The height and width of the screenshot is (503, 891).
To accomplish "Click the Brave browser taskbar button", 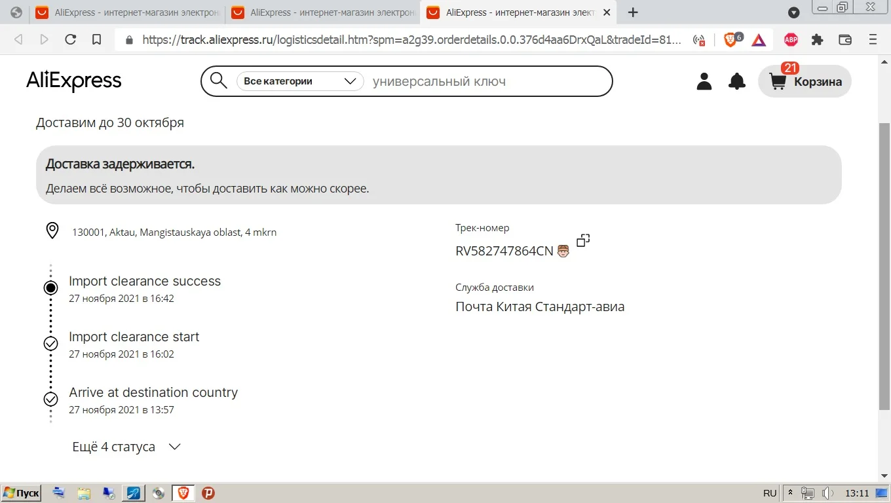I will click(x=183, y=493).
